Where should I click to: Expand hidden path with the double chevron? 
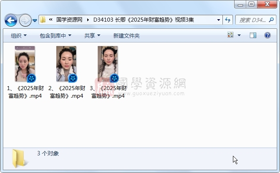[x=51, y=20]
